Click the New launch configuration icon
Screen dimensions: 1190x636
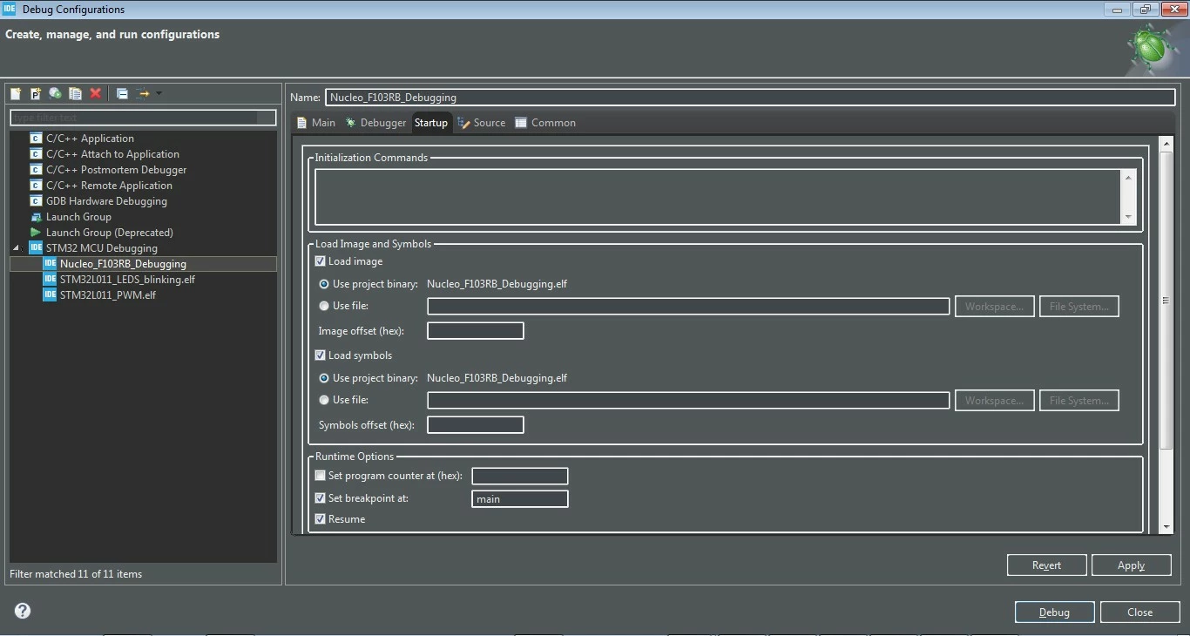tap(16, 93)
